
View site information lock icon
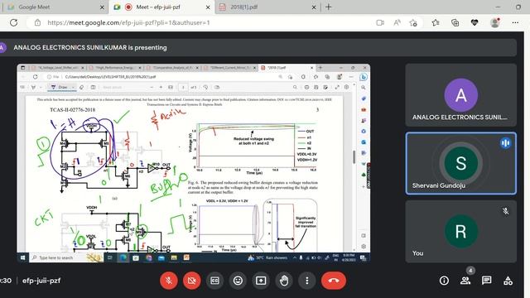pos(37,22)
